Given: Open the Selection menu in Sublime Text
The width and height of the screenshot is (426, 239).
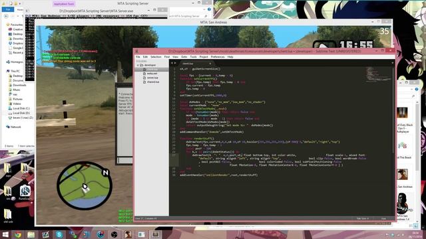Looking at the screenshot, I should [156, 57].
